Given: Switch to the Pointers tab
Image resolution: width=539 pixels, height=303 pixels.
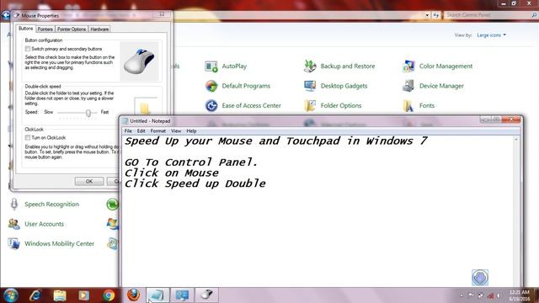Looking at the screenshot, I should click(x=45, y=29).
